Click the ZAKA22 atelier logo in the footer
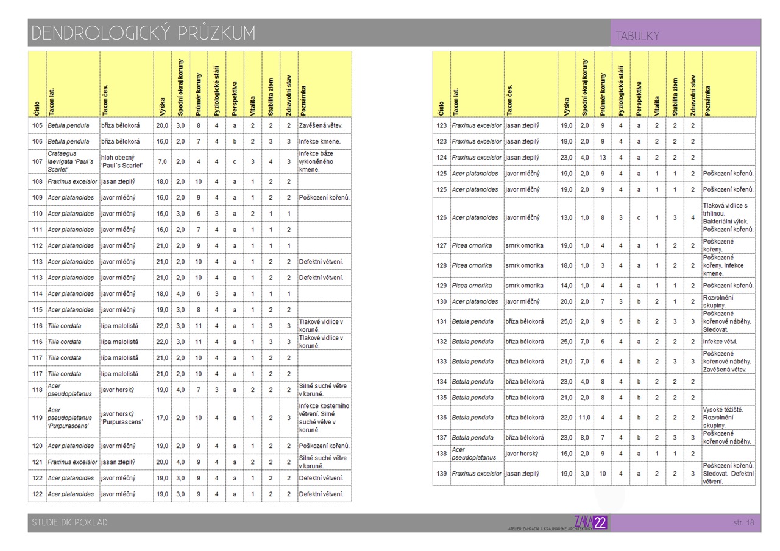This screenshot has width=780, height=551. pyautogui.click(x=590, y=522)
